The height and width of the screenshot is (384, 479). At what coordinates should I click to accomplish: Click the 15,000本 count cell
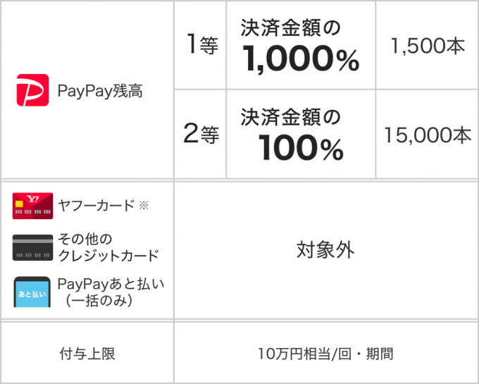point(427,134)
